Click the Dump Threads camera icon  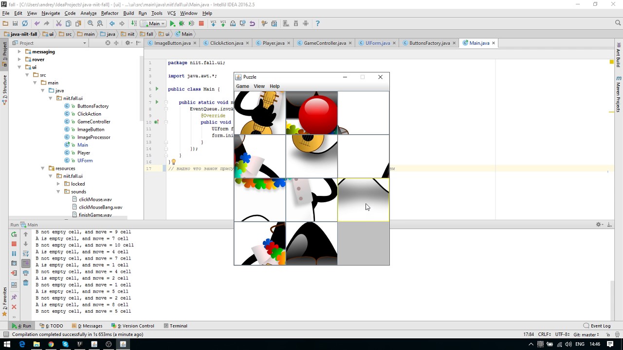[14, 263]
